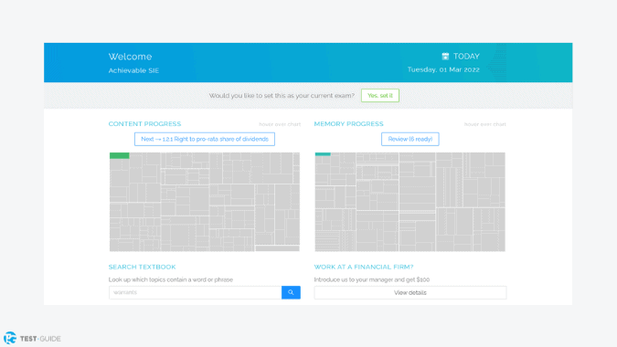This screenshot has height=347, width=617.
Task: Click the Achievable SIE exam title
Action: pyautogui.click(x=133, y=70)
